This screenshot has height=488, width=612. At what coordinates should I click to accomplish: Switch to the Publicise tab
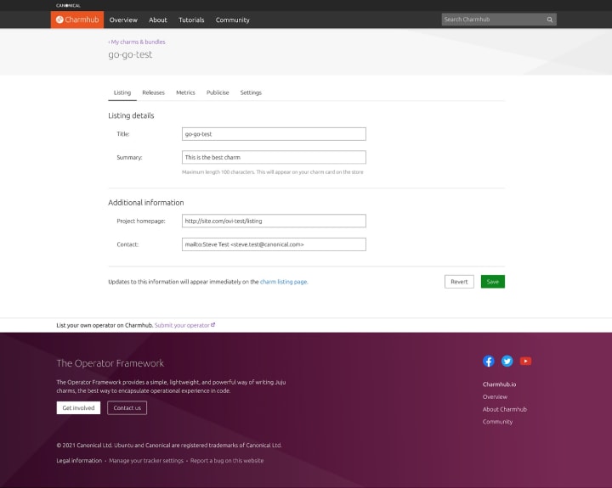(218, 93)
